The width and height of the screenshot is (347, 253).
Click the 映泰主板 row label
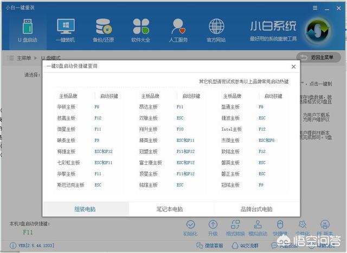tap(66, 141)
